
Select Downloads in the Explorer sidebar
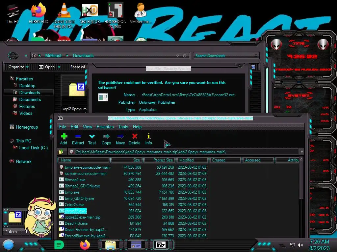tap(29, 93)
